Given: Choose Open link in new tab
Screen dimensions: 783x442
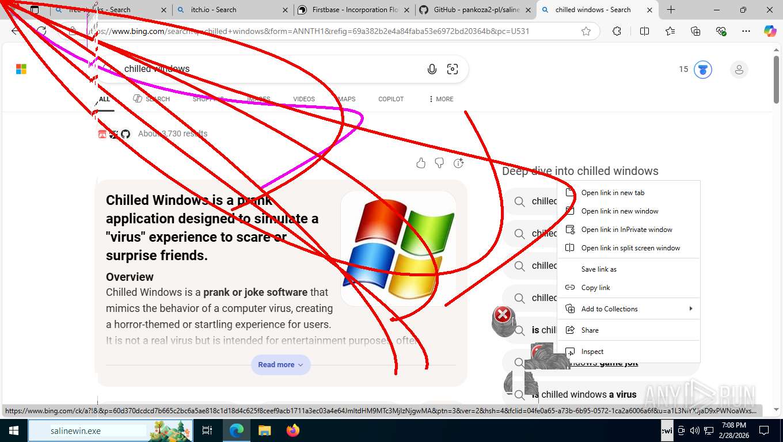Looking at the screenshot, I should pos(629,193).
